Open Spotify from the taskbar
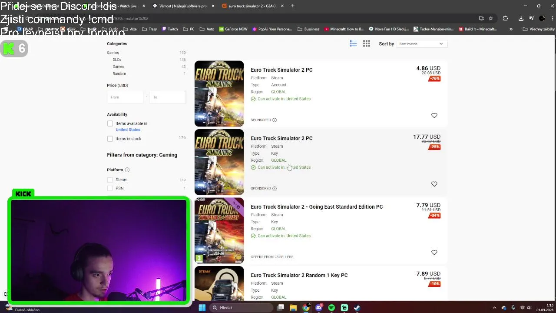 point(331,308)
